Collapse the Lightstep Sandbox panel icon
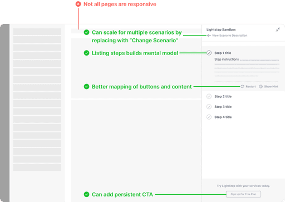The width and height of the screenshot is (285, 202). tap(278, 29)
